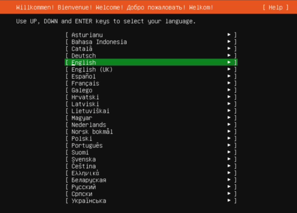Screen dimensions: 297x213
Task: Select Português language
Action: pos(151,145)
